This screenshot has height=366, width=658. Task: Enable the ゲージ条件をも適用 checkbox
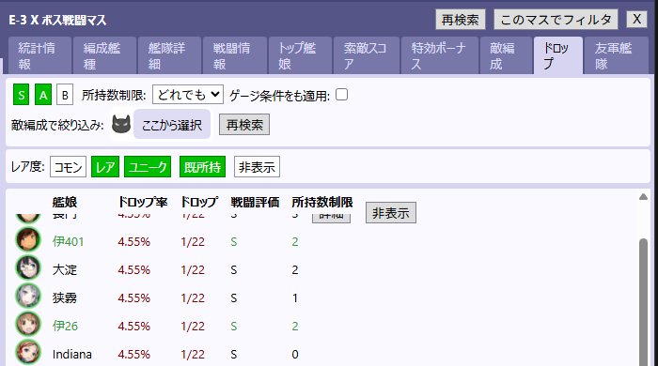coord(341,95)
